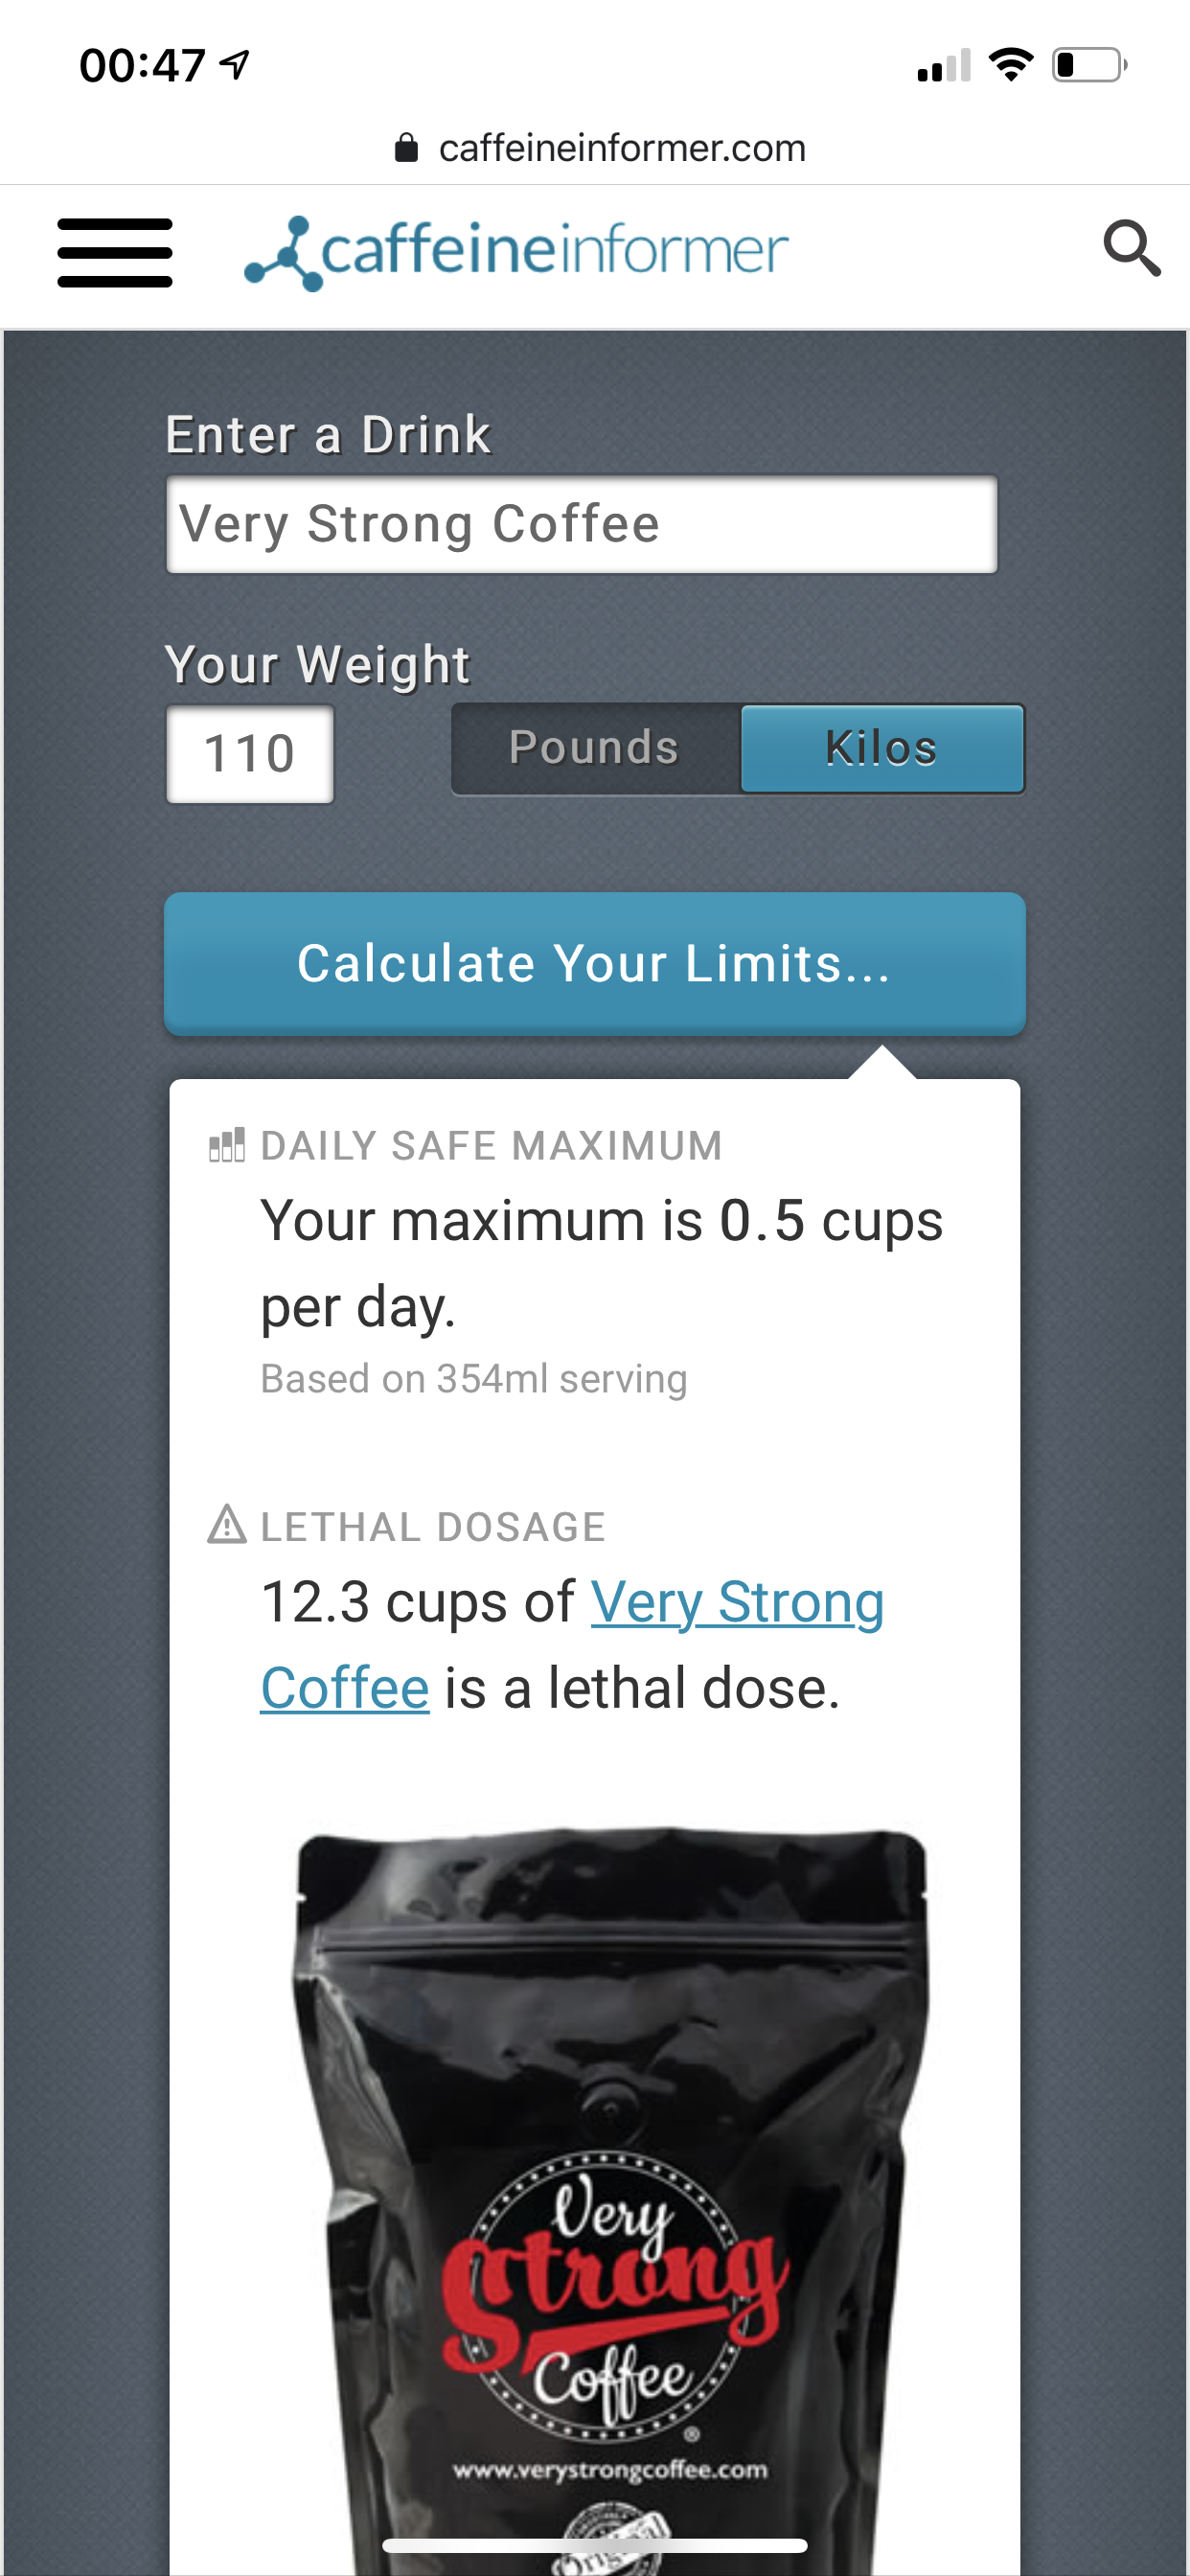Switch weight unit to Pounds

coord(595,748)
